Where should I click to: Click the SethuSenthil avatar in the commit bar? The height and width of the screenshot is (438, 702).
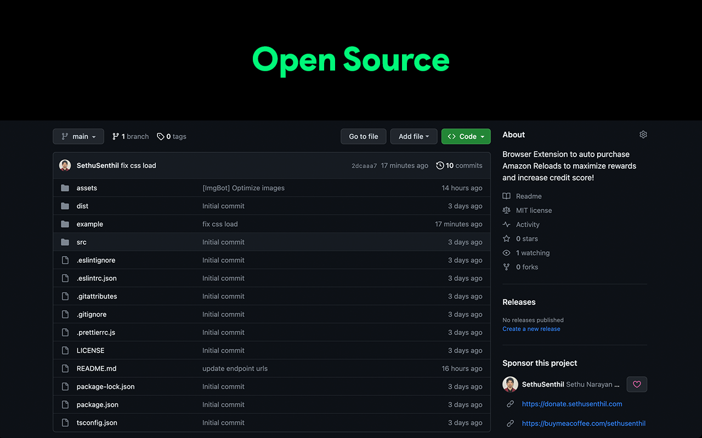(x=65, y=165)
